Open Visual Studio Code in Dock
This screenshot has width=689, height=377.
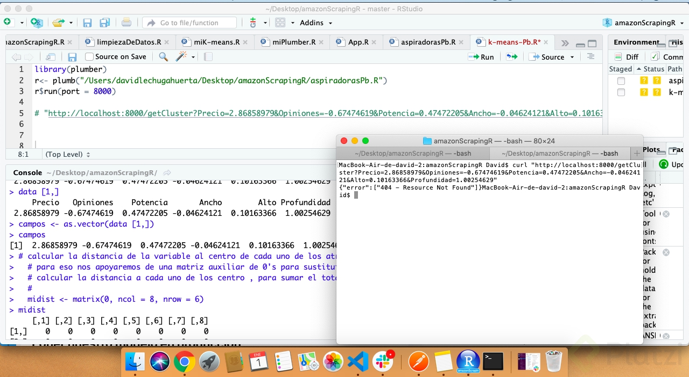tap(357, 361)
